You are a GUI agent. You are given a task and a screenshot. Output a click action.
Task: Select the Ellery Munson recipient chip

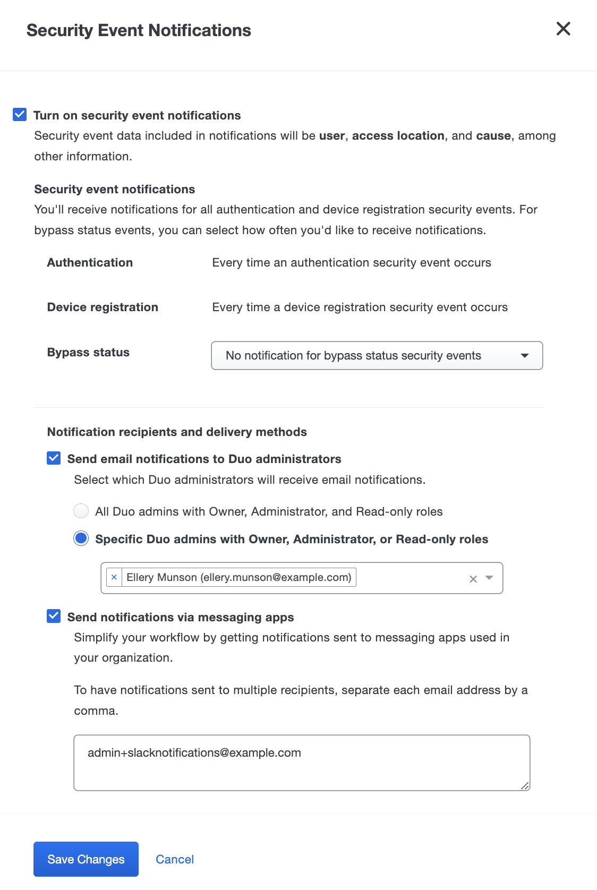tap(238, 577)
